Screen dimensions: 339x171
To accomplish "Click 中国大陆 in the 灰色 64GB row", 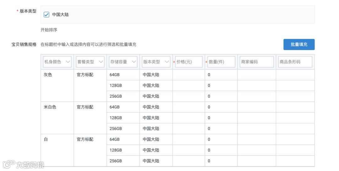I will point(151,75).
